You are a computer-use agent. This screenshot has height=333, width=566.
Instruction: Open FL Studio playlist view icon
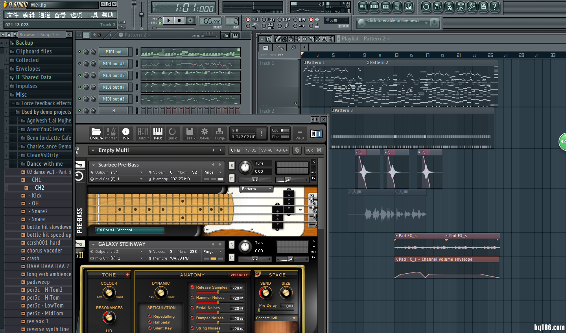pos(363,6)
